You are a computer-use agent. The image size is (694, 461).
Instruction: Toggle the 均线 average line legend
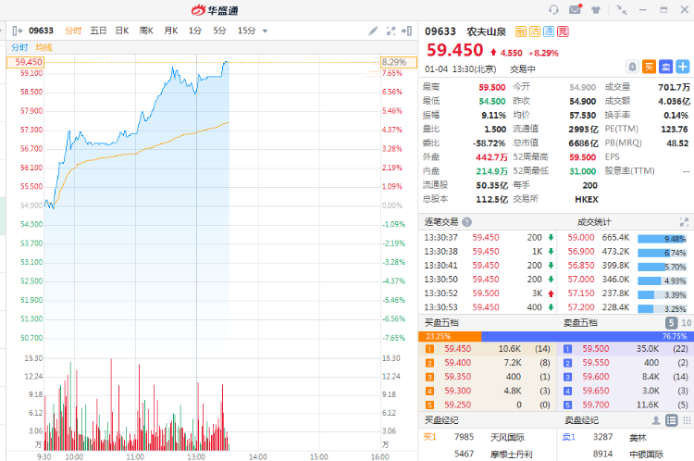tap(43, 47)
